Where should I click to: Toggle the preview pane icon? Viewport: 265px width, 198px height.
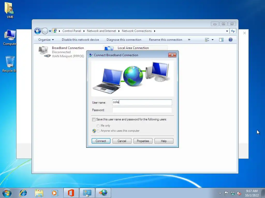pyautogui.click(x=221, y=40)
